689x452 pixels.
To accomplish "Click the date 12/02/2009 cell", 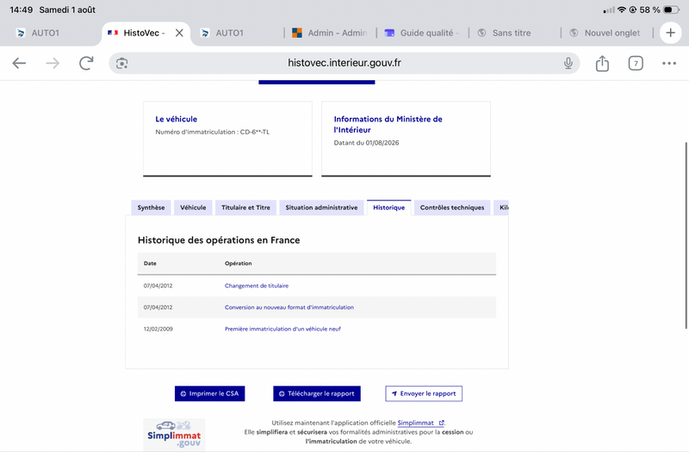I will pos(158,329).
